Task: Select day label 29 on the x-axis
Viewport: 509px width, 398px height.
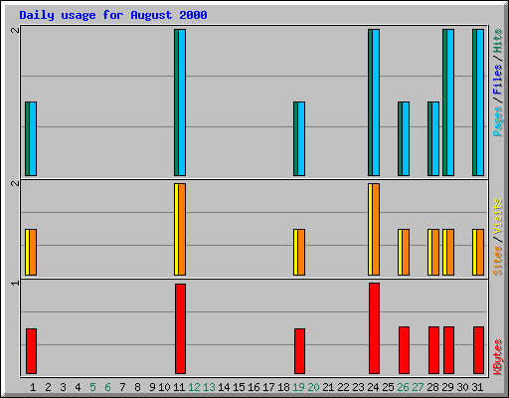Action: click(x=447, y=387)
